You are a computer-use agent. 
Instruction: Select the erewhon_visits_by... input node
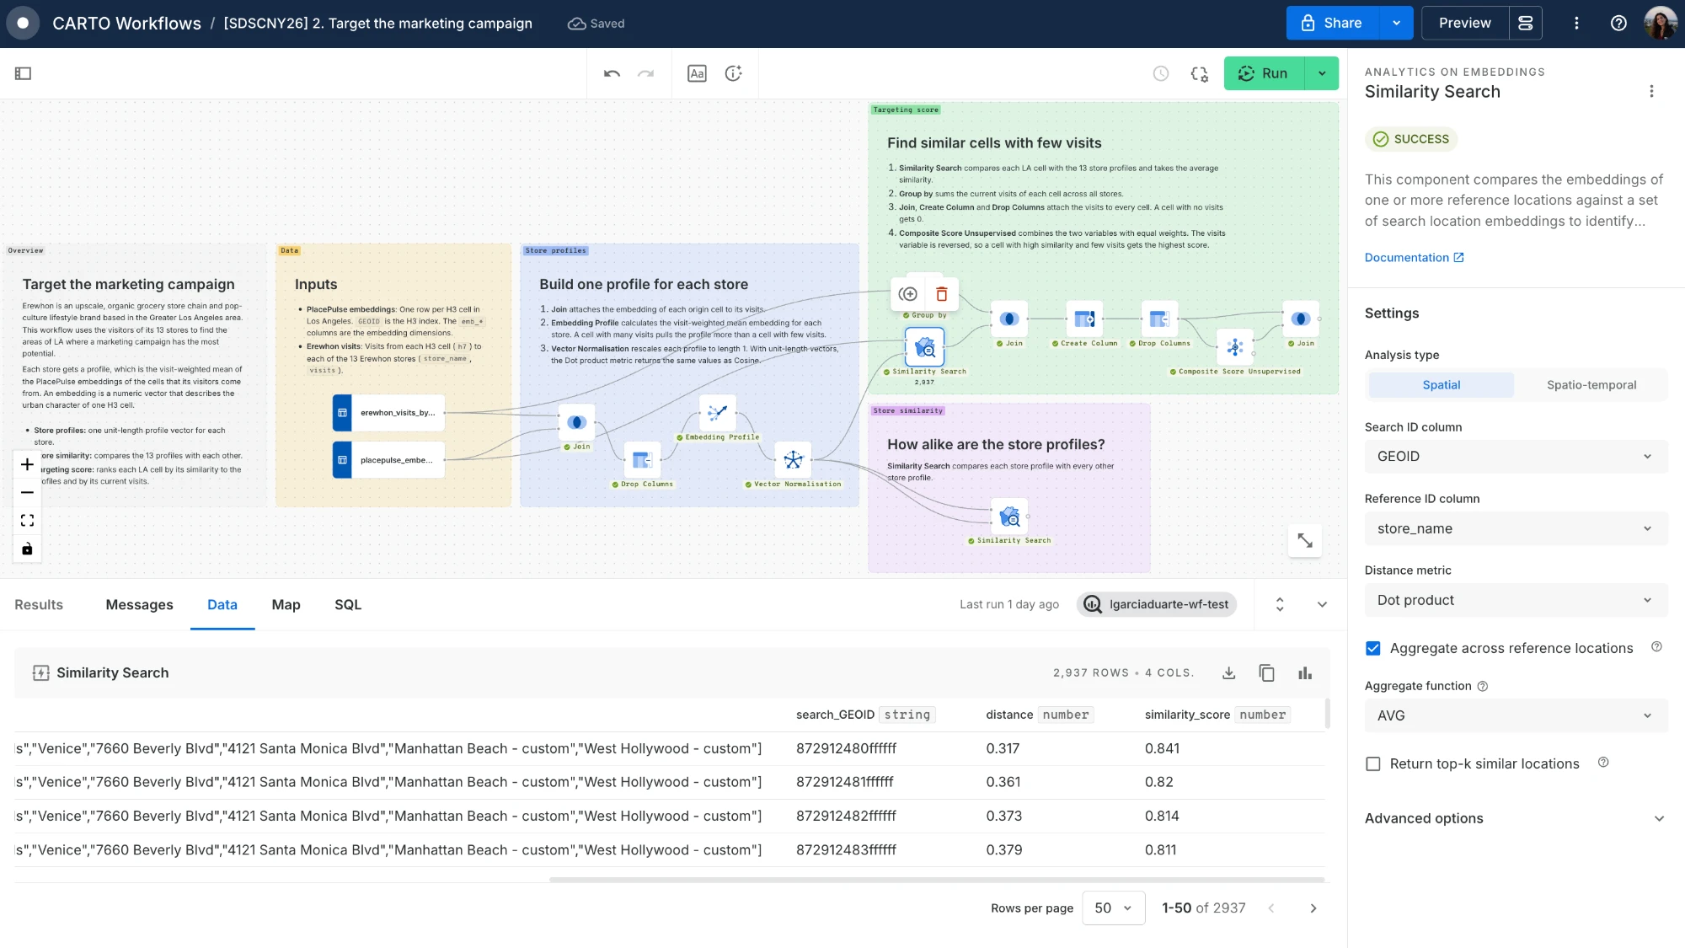coord(388,413)
